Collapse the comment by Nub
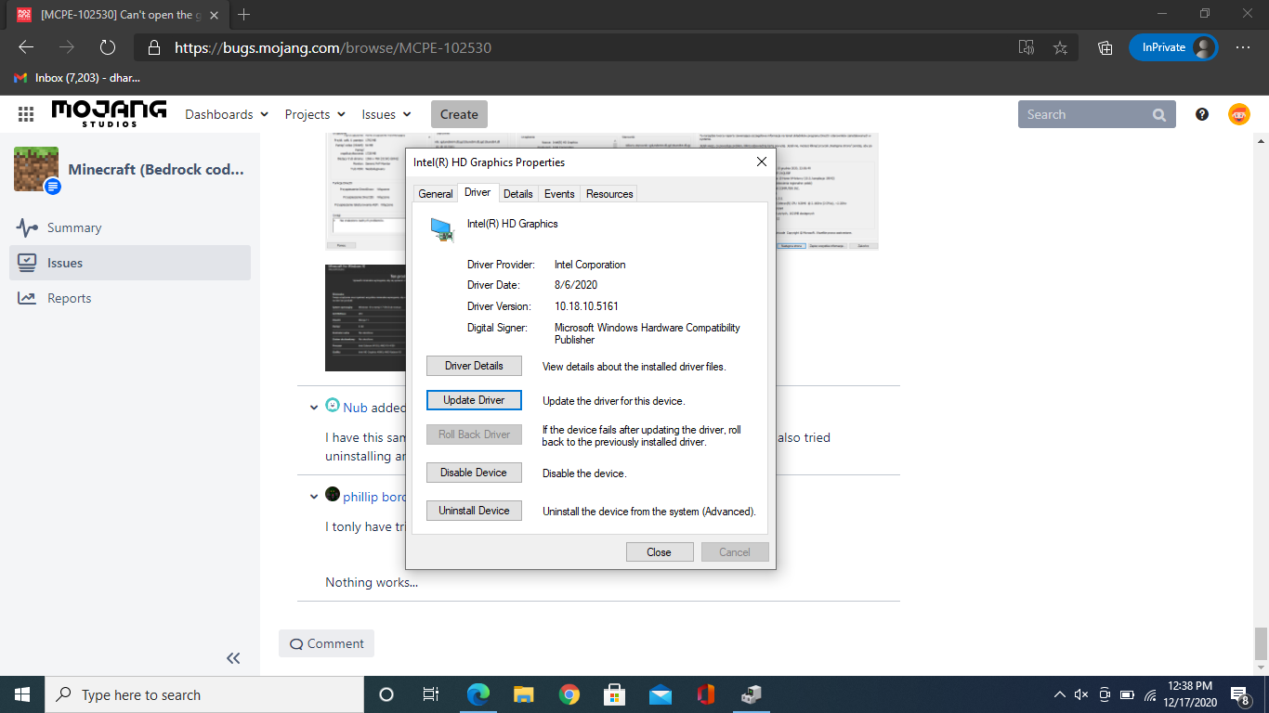1269x713 pixels. point(315,407)
